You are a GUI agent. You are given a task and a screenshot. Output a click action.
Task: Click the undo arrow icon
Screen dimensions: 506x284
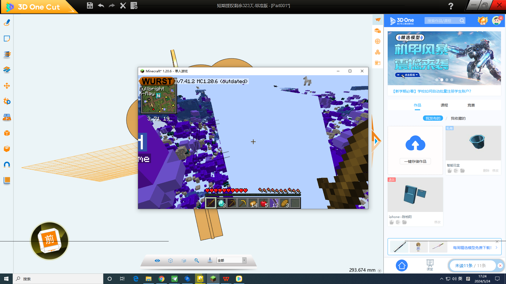101,6
